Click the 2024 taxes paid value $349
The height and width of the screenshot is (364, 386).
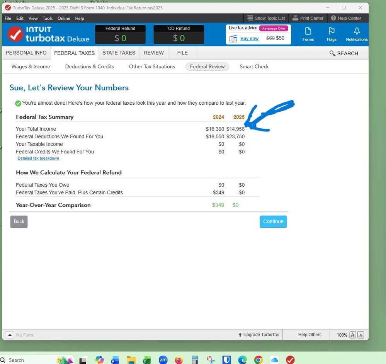click(217, 192)
